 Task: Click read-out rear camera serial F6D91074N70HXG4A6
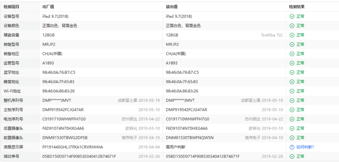point(187,128)
